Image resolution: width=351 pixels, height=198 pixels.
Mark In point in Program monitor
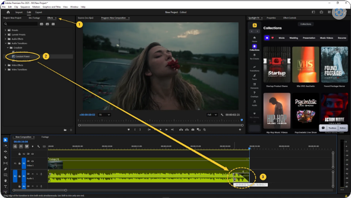[x=135, y=130]
